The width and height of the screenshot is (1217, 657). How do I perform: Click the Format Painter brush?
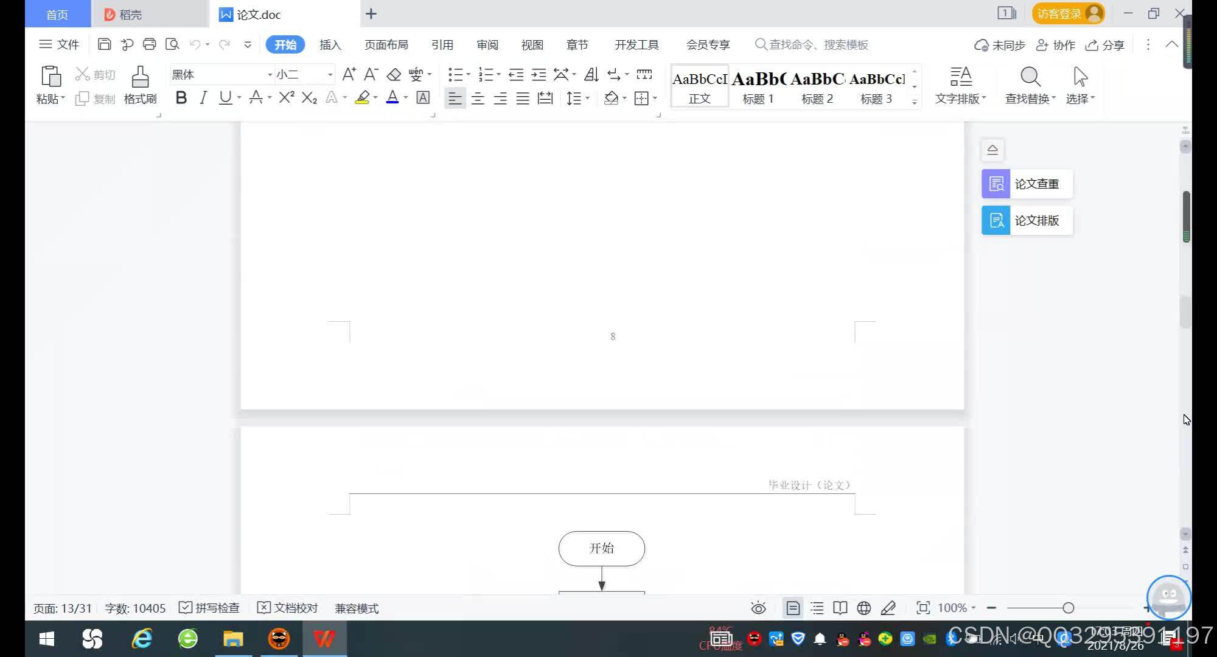click(x=140, y=77)
